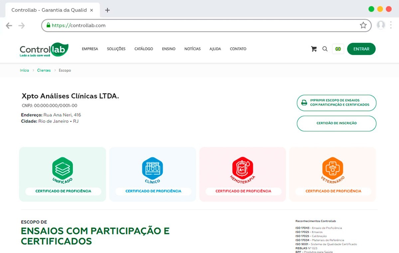
Task: Open the browser profile avatar
Action: coord(381,25)
